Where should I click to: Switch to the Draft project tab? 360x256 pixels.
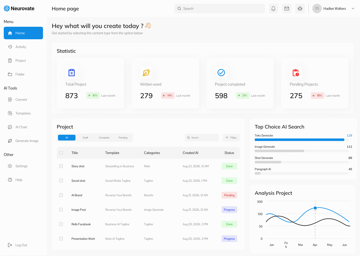85,138
